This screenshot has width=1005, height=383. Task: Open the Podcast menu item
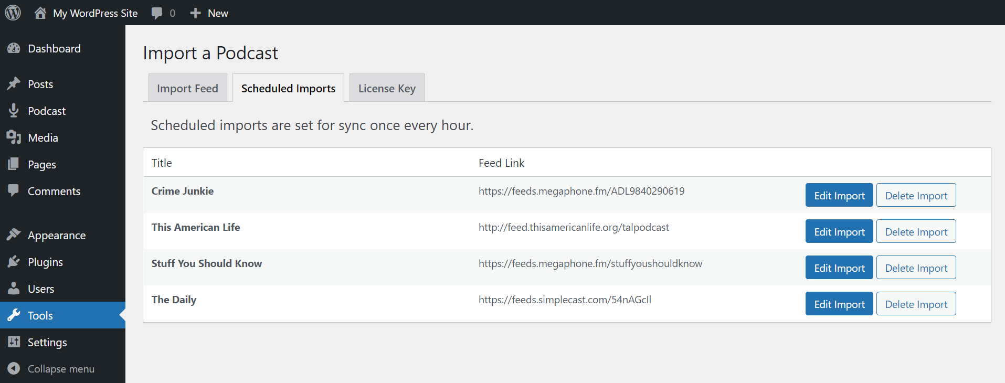point(47,111)
